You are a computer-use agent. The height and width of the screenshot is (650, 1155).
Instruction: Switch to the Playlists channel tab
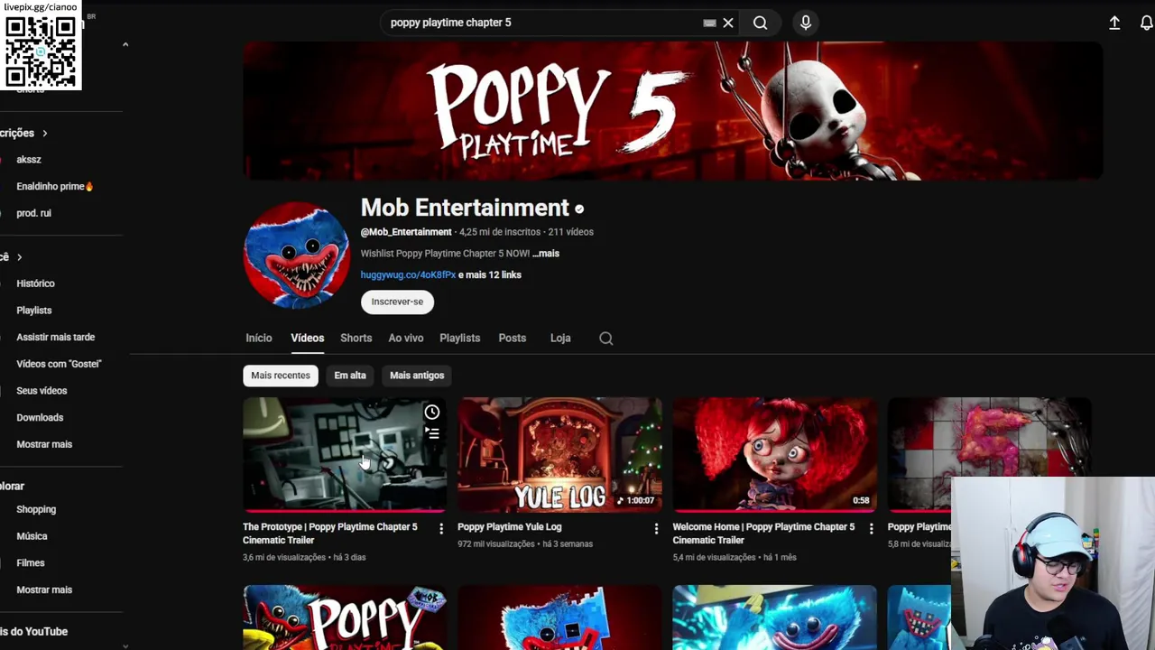click(459, 338)
